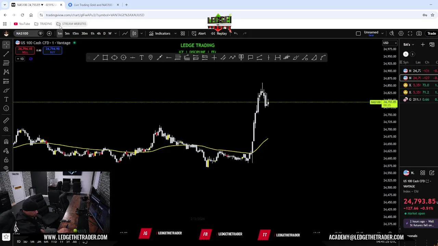Click the SELL price button
Image resolution: width=438 pixels, height=246 pixels.
(25, 51)
